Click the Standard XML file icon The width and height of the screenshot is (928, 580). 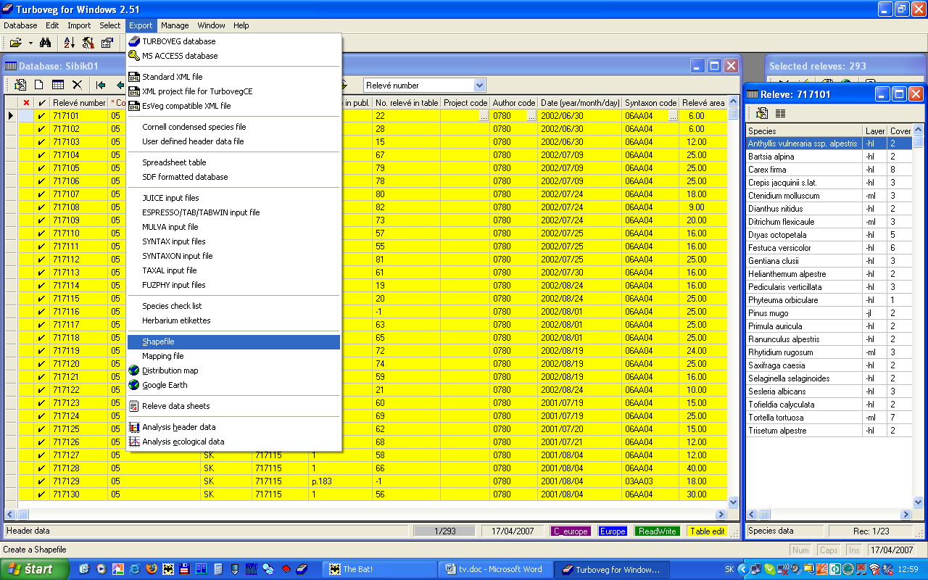tap(134, 77)
